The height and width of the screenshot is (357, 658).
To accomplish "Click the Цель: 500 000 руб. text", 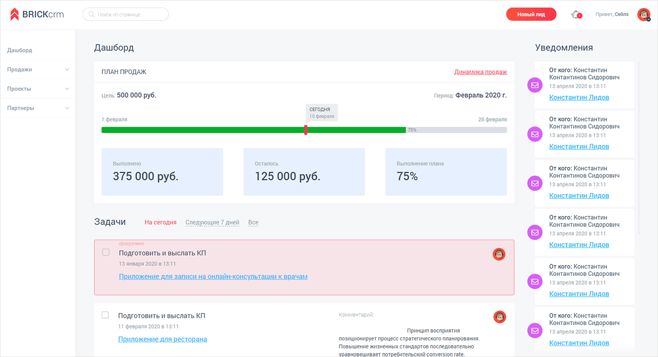I will coord(129,95).
